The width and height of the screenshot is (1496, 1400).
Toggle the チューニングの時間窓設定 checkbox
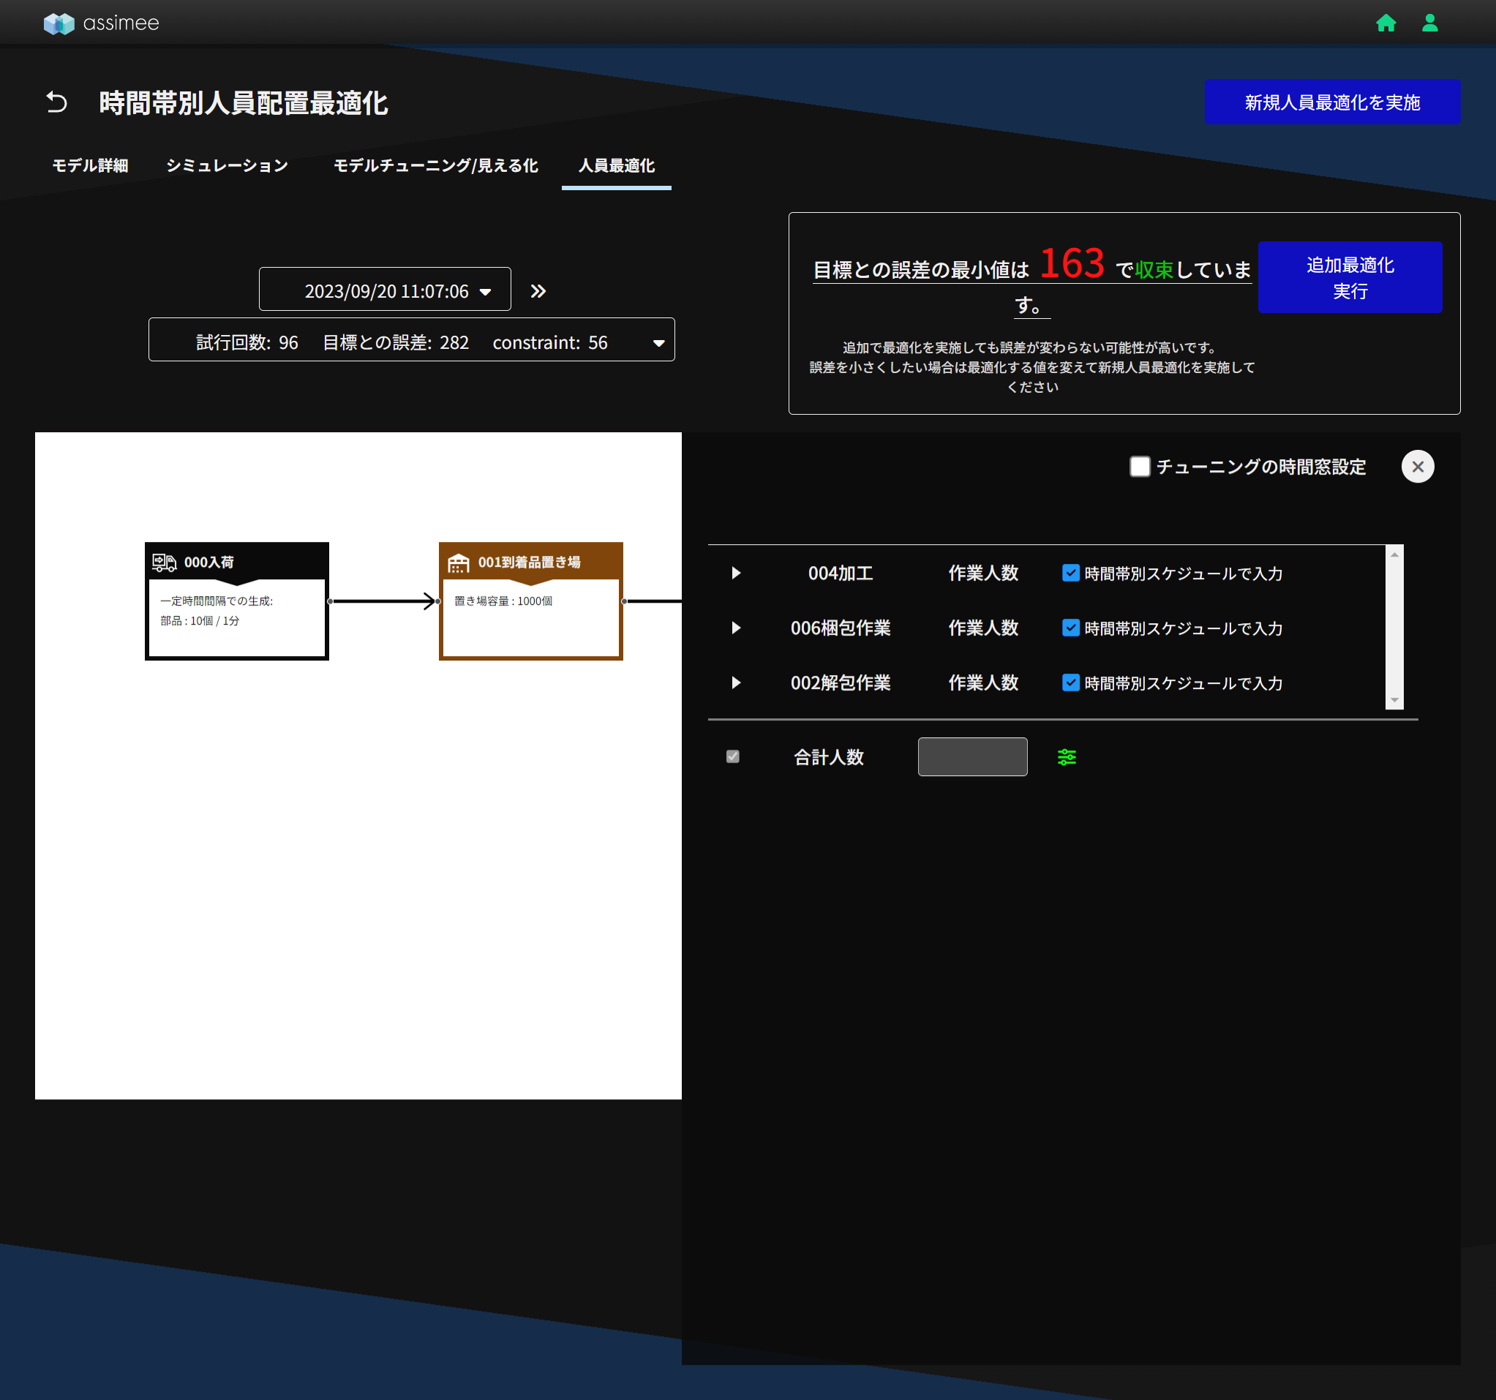(x=1139, y=467)
